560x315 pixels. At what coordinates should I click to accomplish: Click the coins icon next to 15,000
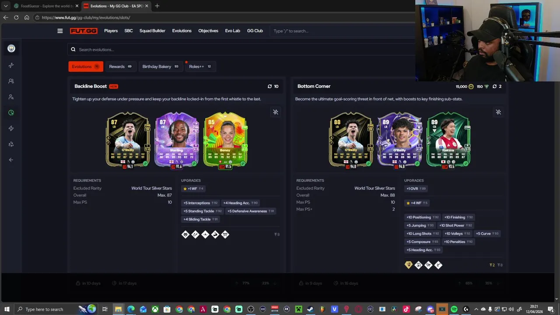(x=471, y=87)
